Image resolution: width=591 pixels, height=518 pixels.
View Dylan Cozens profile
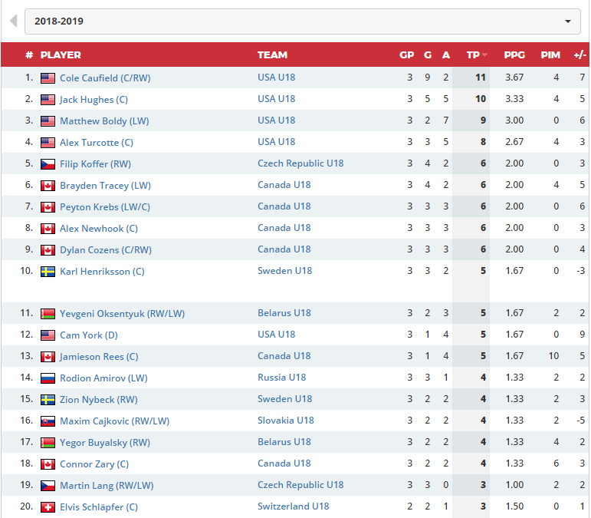coord(106,250)
